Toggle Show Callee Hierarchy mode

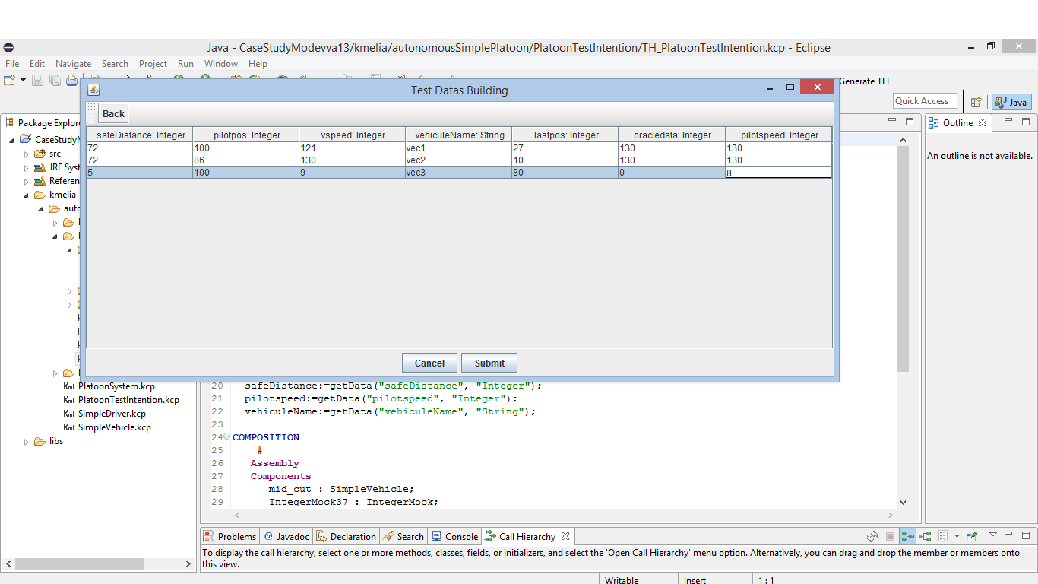(925, 536)
